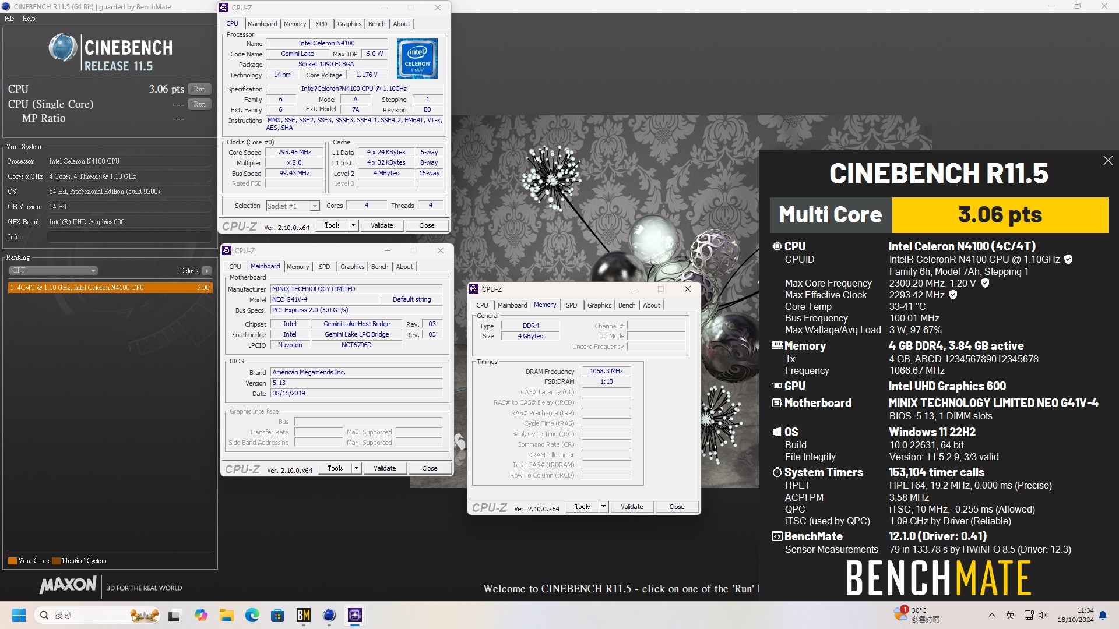Click Tools button in top CPU-Z window

click(x=332, y=225)
